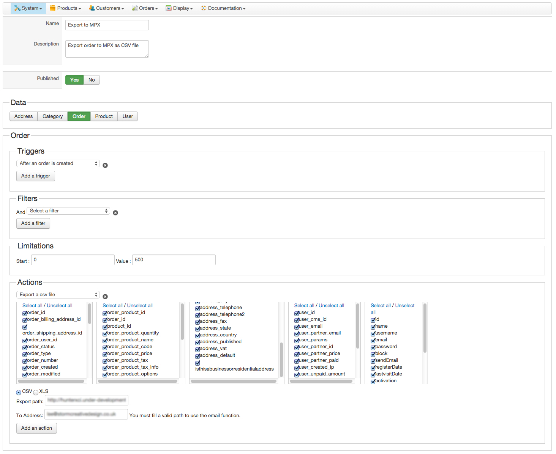Click the To Address input field
The width and height of the screenshot is (556, 454).
86,414
